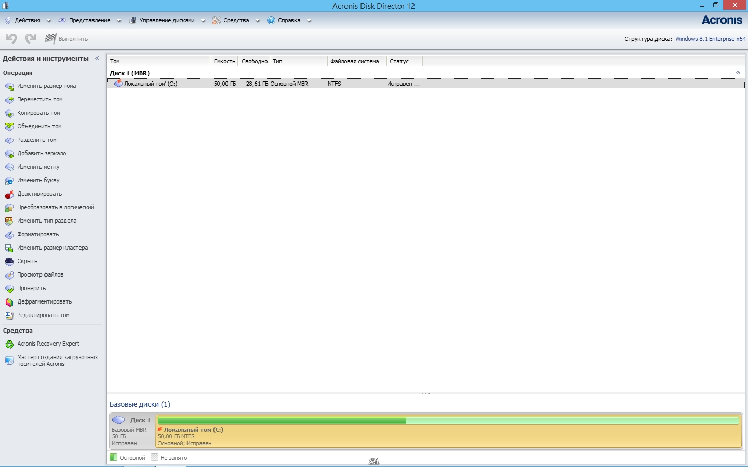Click the Change partition type icon

(9, 221)
